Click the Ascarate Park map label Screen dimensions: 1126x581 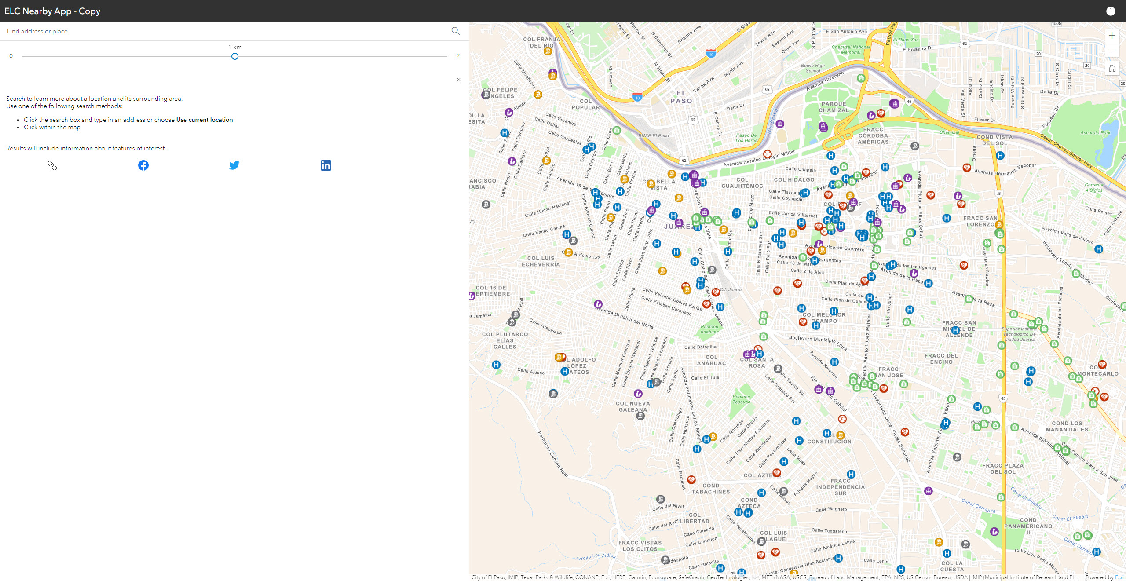(1095, 132)
